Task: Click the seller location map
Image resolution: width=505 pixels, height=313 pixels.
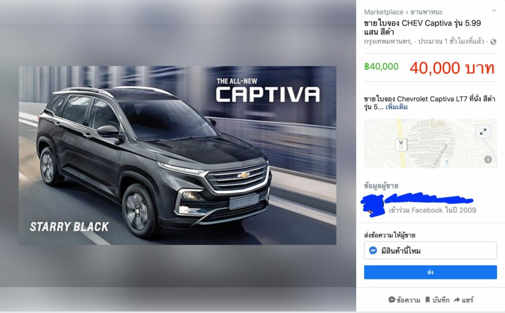Action: click(x=430, y=144)
